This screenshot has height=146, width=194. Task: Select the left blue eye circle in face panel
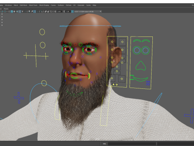[137, 50]
